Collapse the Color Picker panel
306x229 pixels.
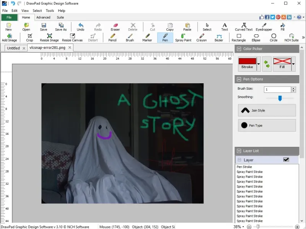[x=239, y=49]
